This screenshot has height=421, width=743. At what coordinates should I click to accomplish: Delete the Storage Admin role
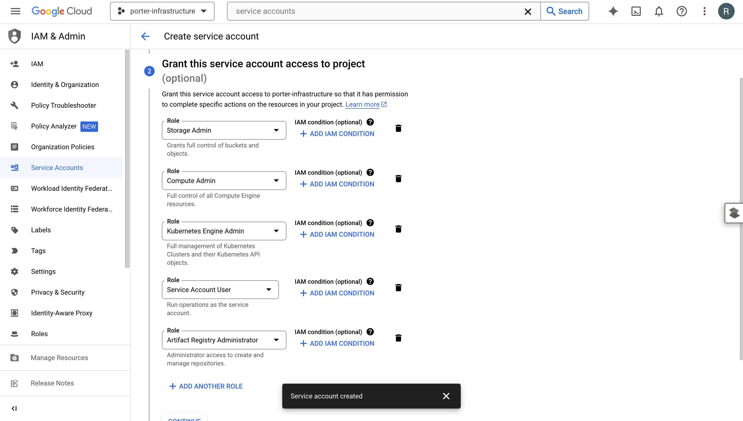398,128
